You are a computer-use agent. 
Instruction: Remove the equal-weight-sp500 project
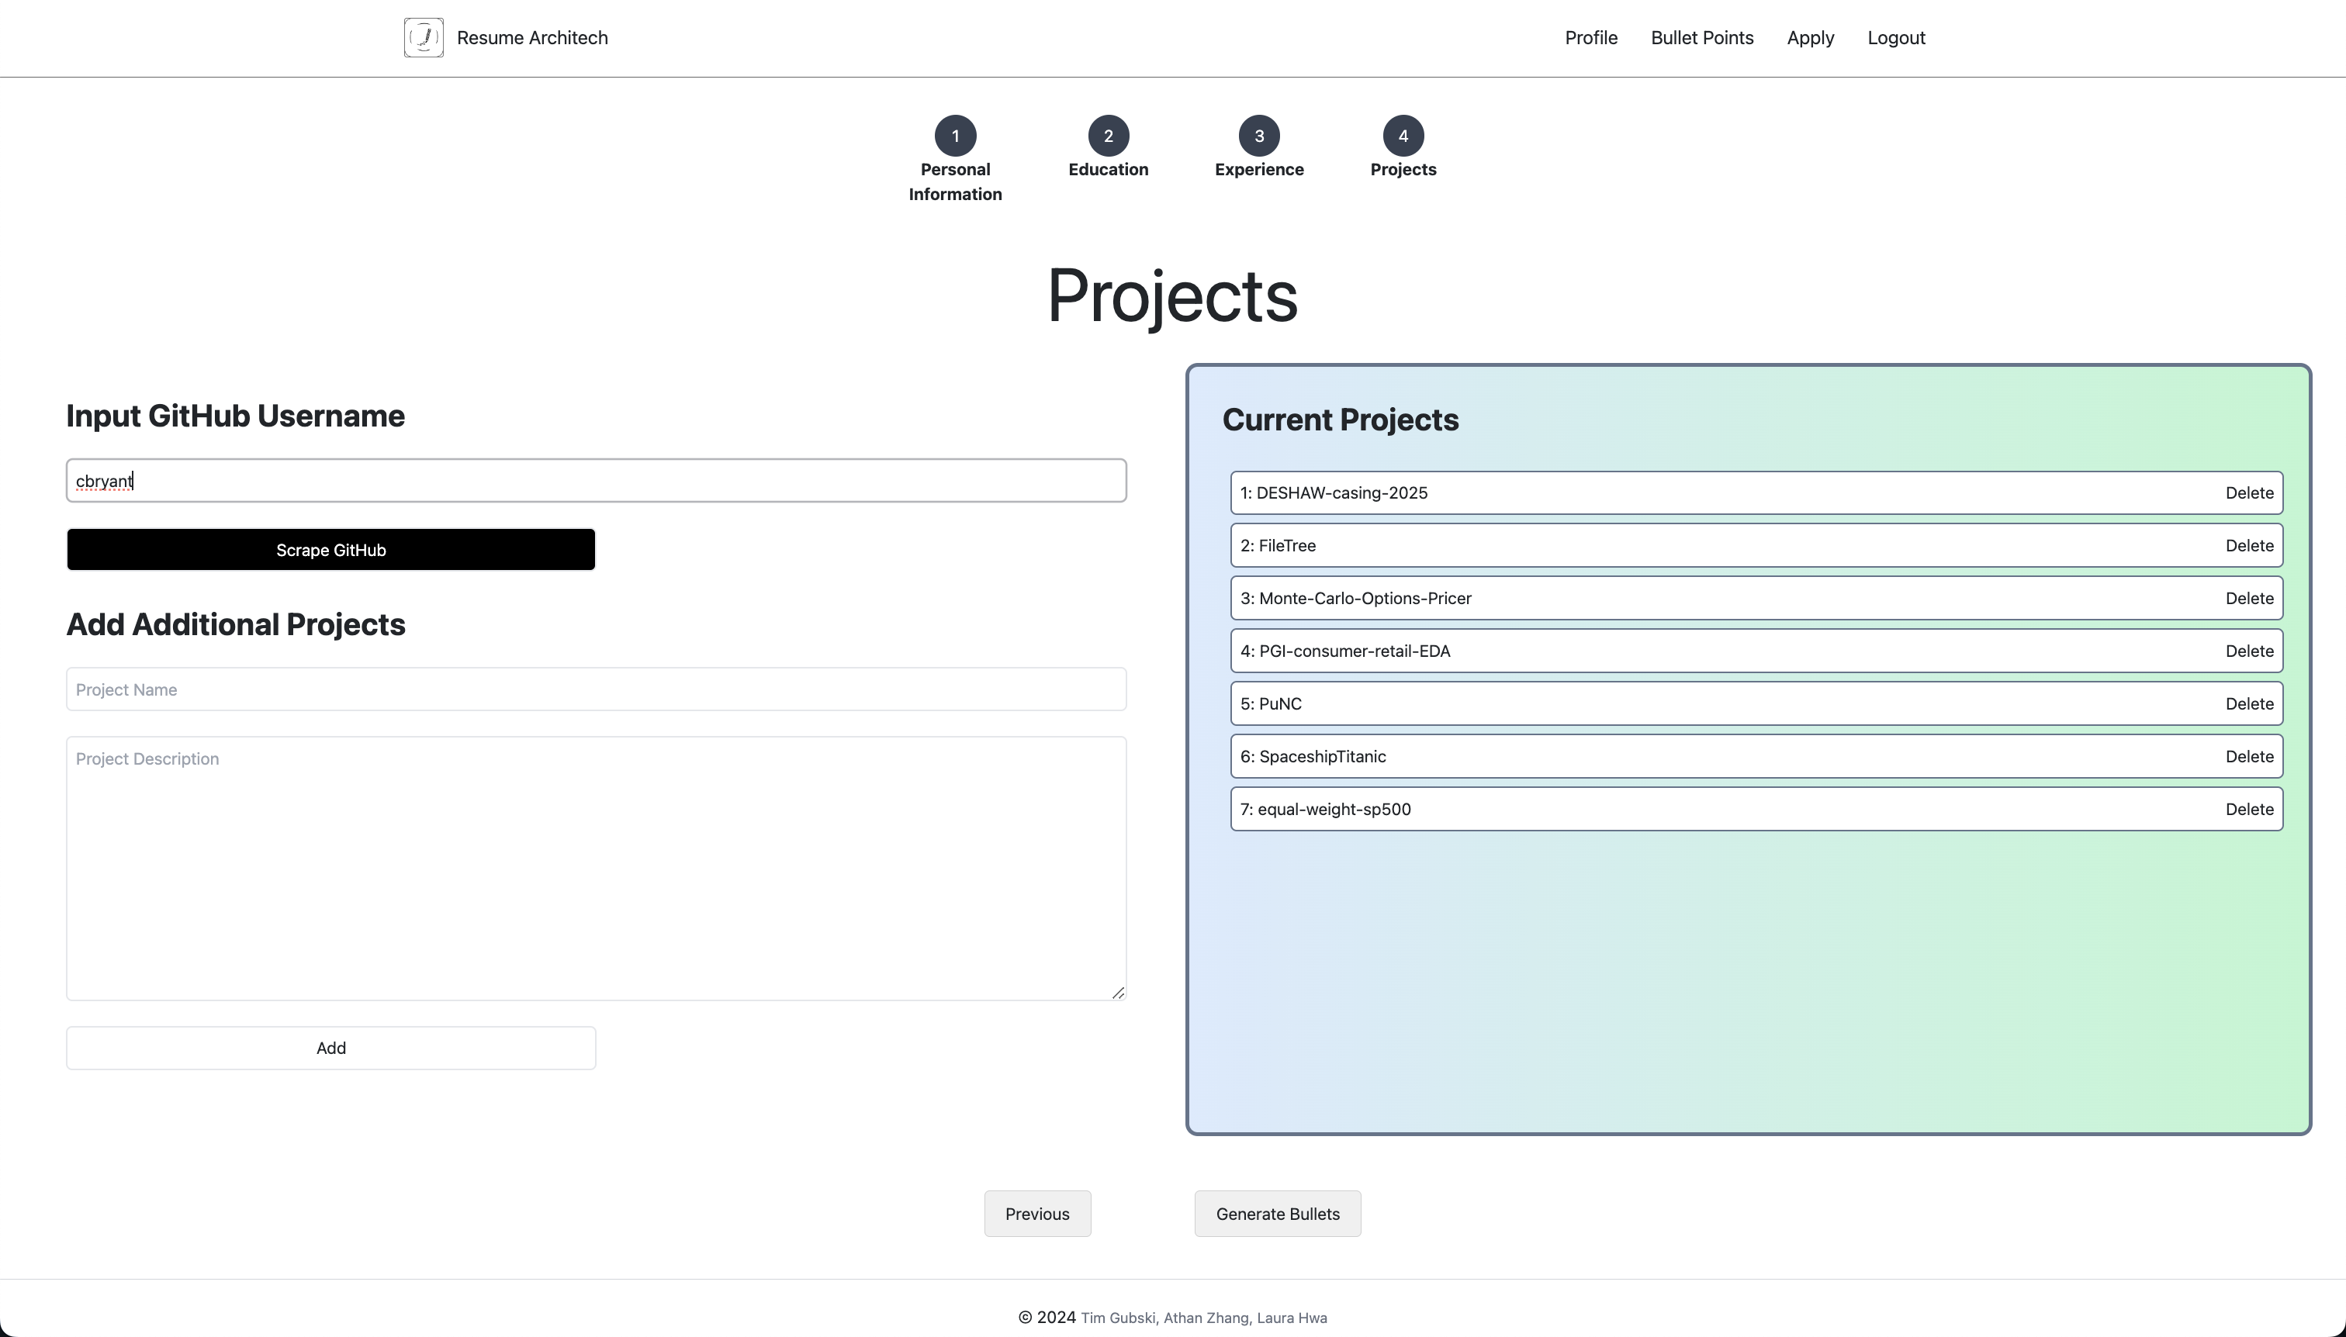[2248, 810]
